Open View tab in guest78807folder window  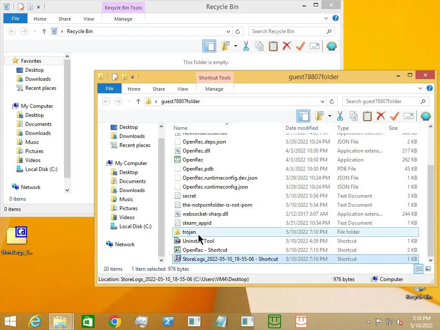click(183, 89)
